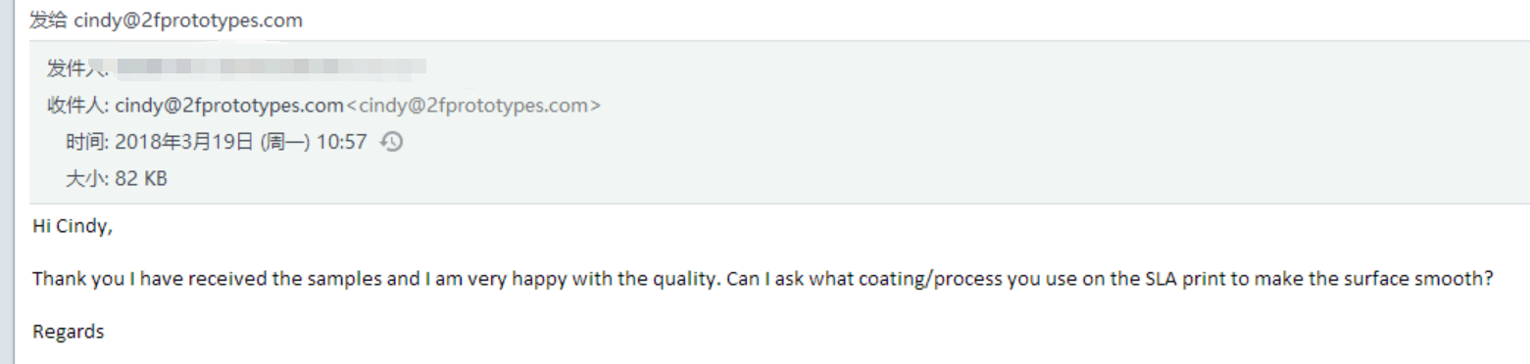Image resolution: width=1530 pixels, height=364 pixels.
Task: Click the blurred sender name field
Action: pyautogui.click(x=270, y=68)
